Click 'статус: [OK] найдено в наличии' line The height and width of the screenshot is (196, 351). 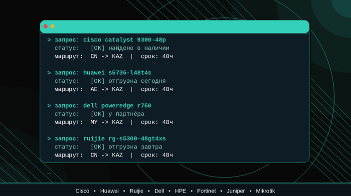pyautogui.click(x=112, y=48)
